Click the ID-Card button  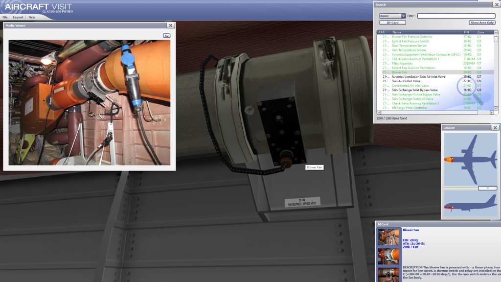pyautogui.click(x=393, y=23)
